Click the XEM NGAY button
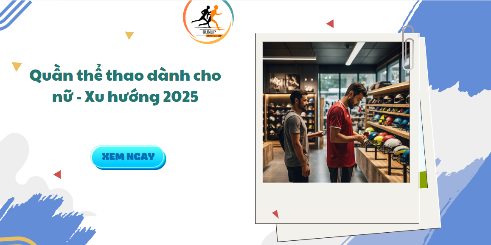 coord(128,157)
